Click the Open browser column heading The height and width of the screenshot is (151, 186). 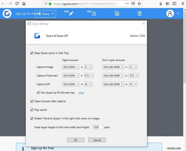[x=70, y=60]
